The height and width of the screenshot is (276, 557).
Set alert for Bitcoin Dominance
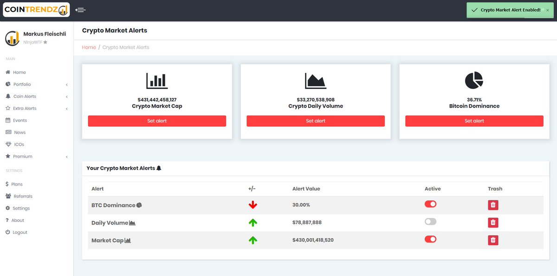[474, 121]
